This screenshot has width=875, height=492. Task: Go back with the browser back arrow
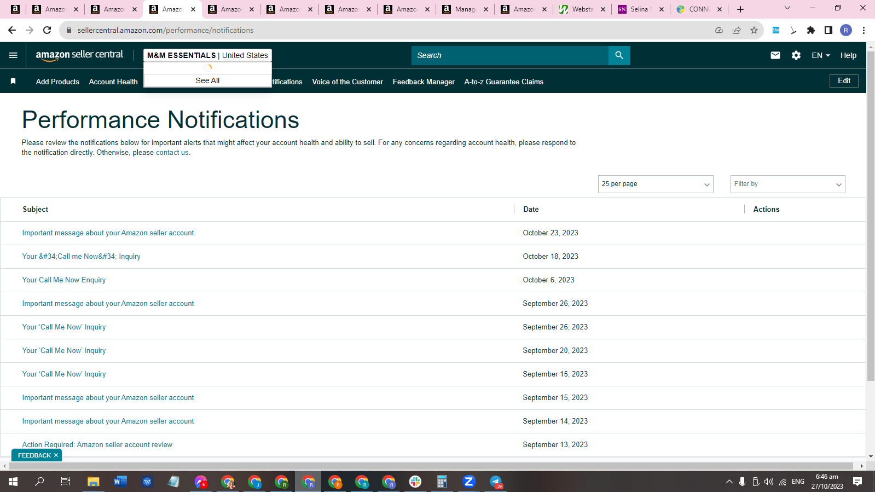click(x=12, y=30)
